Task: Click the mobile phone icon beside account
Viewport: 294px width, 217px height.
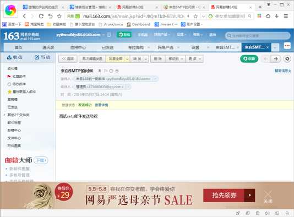Action: click(x=109, y=35)
